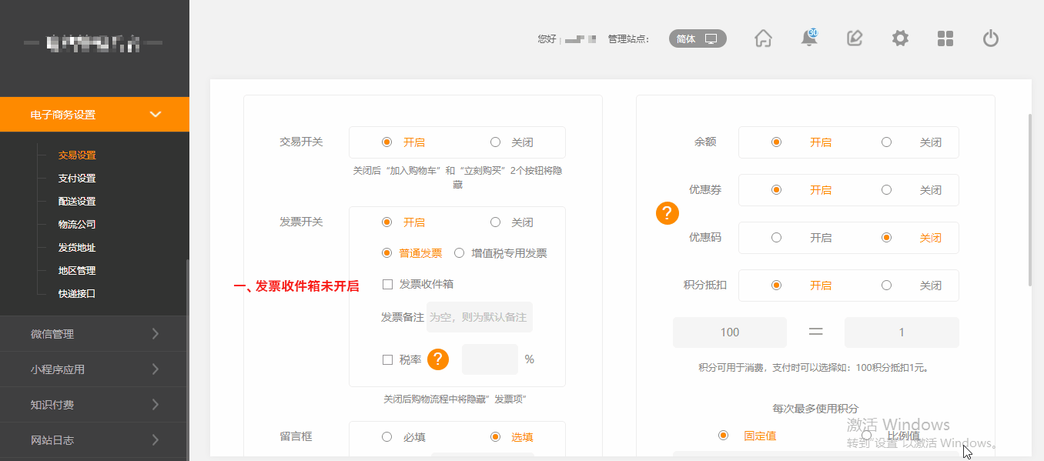Select 关闭 for 交易开关
Screen dimensions: 1044x461
point(496,142)
